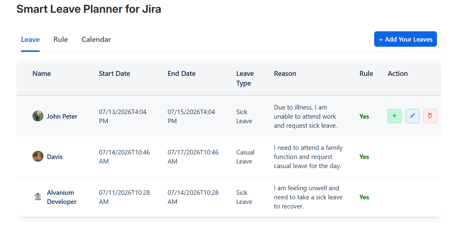Click the reason starting 'I am feeling unwell'

(308, 197)
